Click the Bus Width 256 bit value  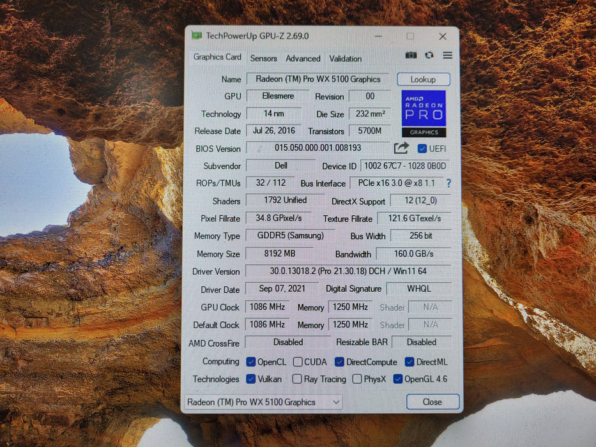point(421,236)
